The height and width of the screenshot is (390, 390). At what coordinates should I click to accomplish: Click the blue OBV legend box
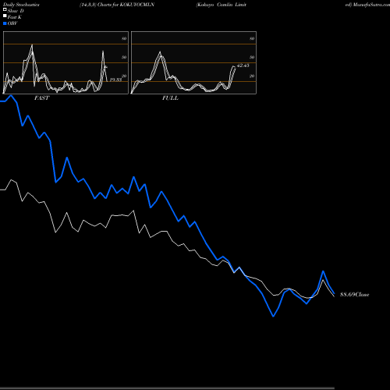(5, 23)
